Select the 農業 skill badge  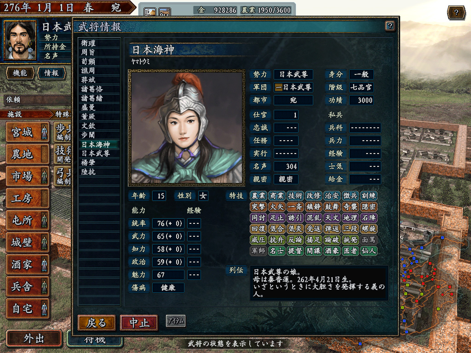click(x=258, y=196)
